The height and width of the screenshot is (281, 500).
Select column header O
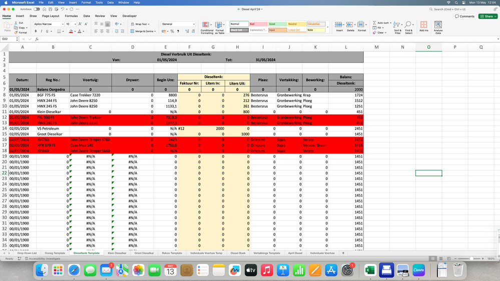(428, 47)
